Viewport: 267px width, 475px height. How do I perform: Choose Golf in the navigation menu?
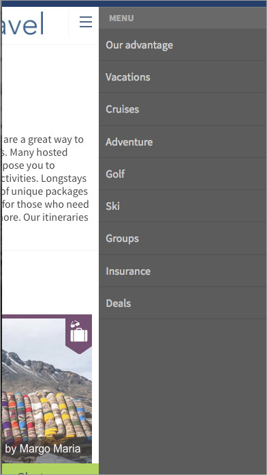(x=183, y=174)
